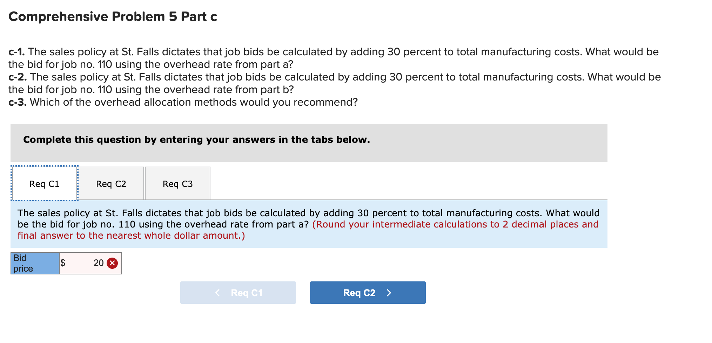This screenshot has width=712, height=343.
Task: Select the value 20 in the answer box
Action: 98,262
